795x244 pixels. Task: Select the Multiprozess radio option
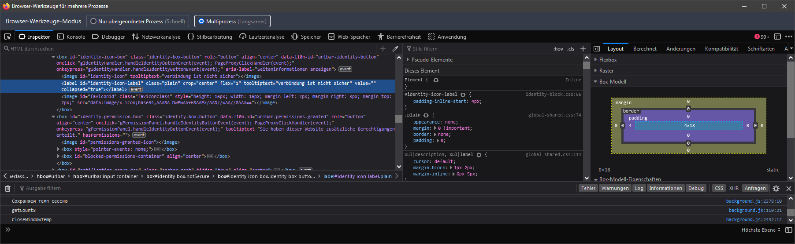pos(201,21)
